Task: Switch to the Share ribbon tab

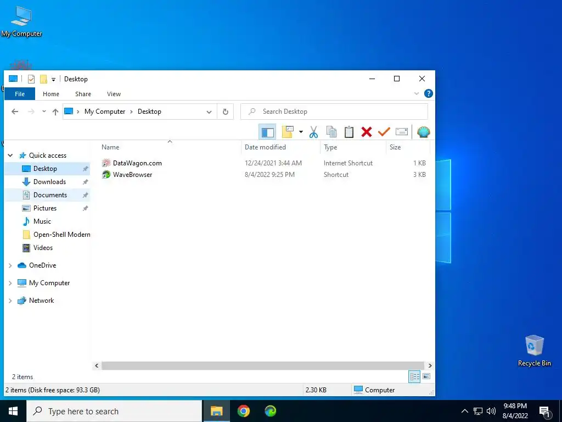Action: coord(83,94)
